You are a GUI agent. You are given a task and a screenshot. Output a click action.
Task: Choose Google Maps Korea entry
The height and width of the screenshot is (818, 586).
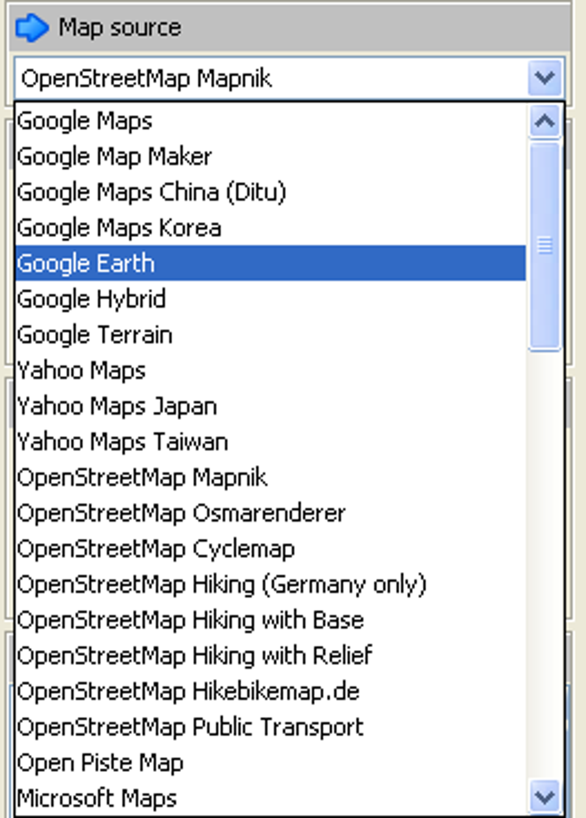tap(270, 228)
